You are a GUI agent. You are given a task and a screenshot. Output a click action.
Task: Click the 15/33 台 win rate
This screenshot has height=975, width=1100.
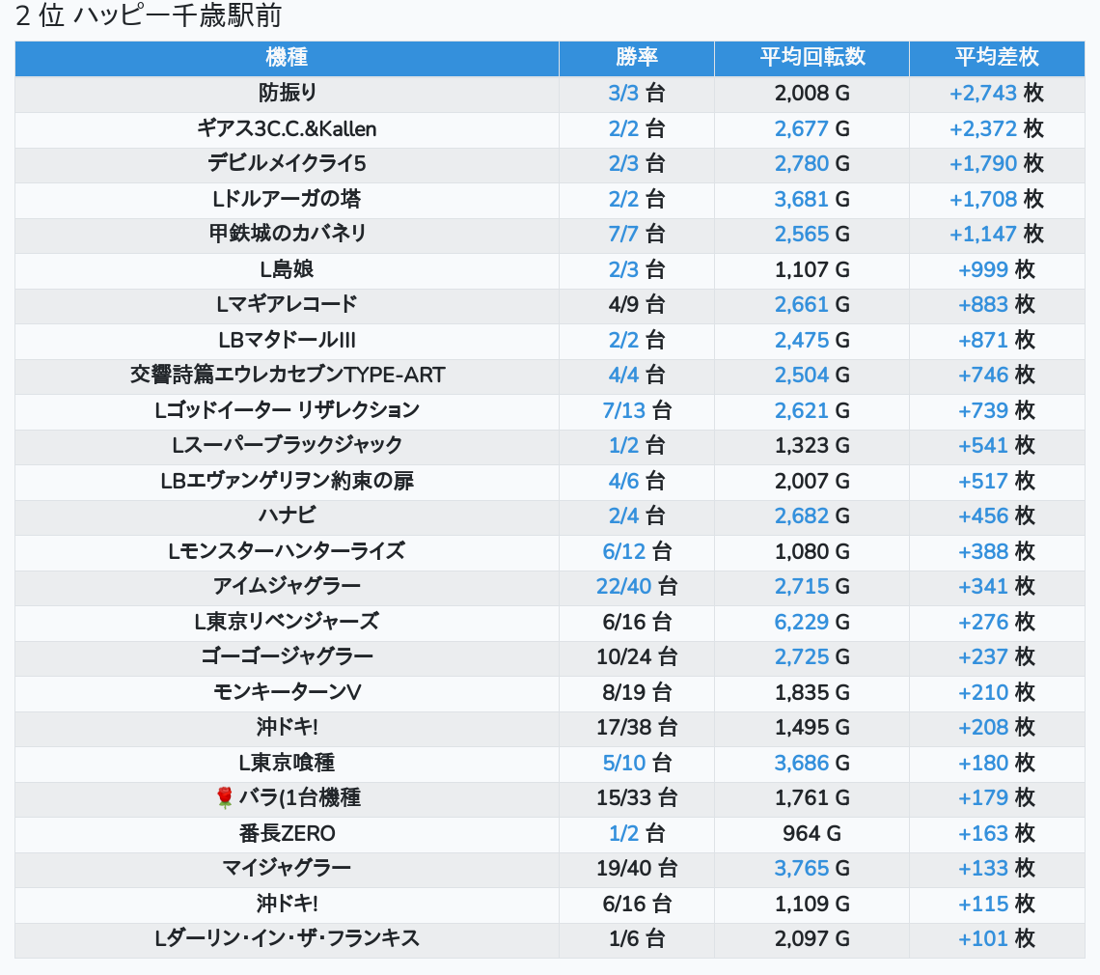pyautogui.click(x=636, y=798)
